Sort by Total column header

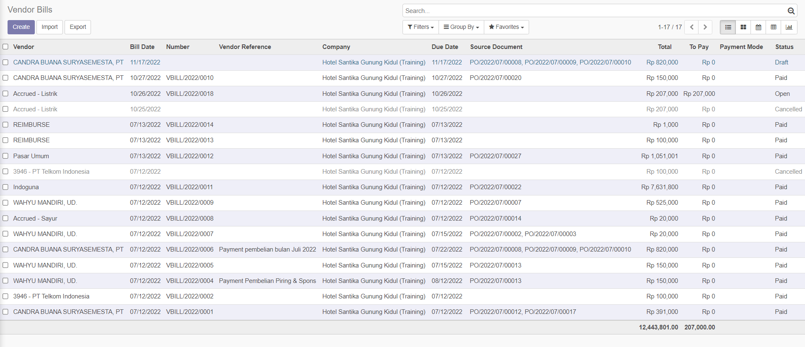click(665, 47)
